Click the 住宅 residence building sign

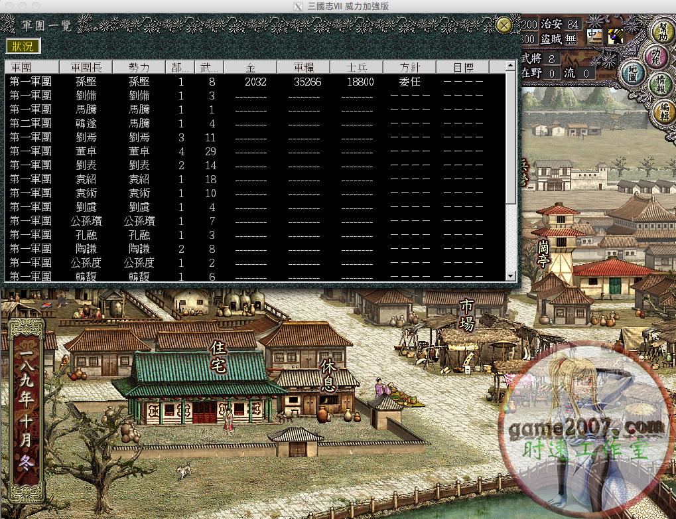coord(219,358)
